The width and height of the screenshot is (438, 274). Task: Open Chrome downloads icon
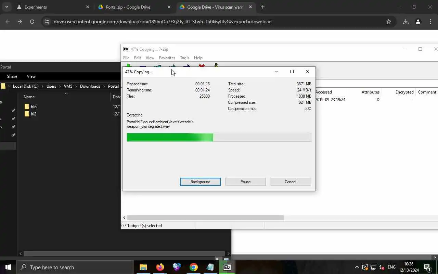click(406, 22)
